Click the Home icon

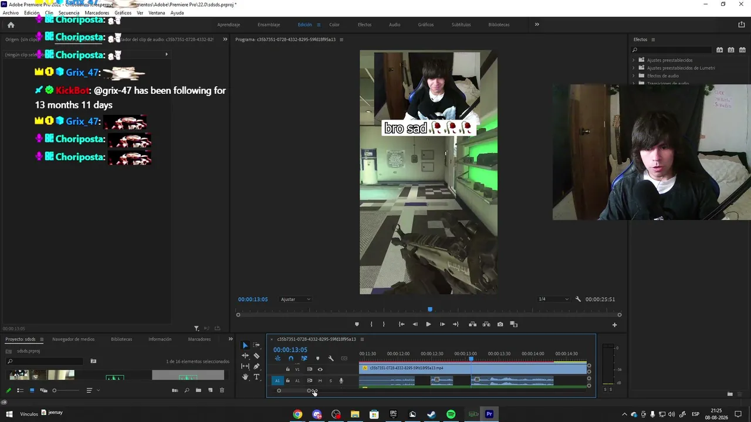pyautogui.click(x=11, y=25)
